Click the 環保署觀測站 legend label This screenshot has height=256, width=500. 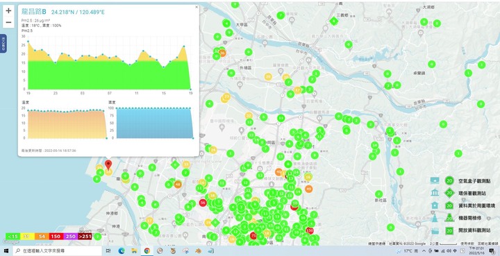tap(472, 194)
